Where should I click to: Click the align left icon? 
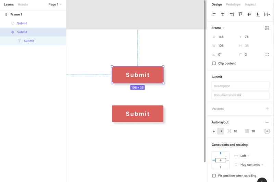click(x=214, y=14)
